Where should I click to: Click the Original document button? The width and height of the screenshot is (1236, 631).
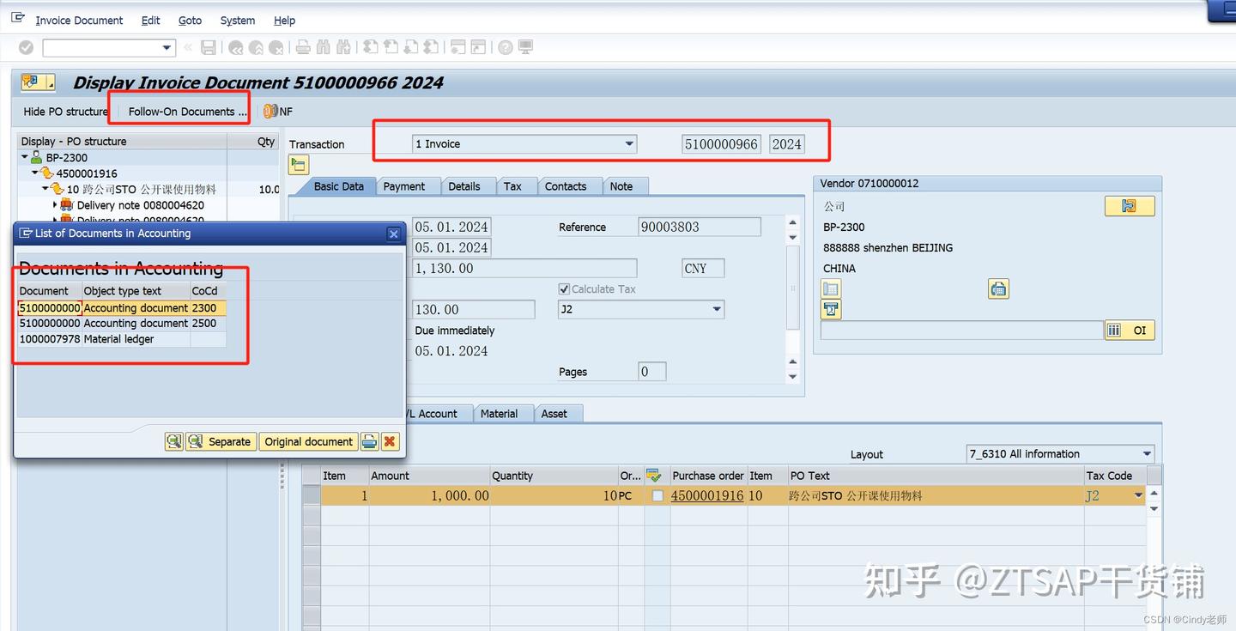click(x=308, y=441)
